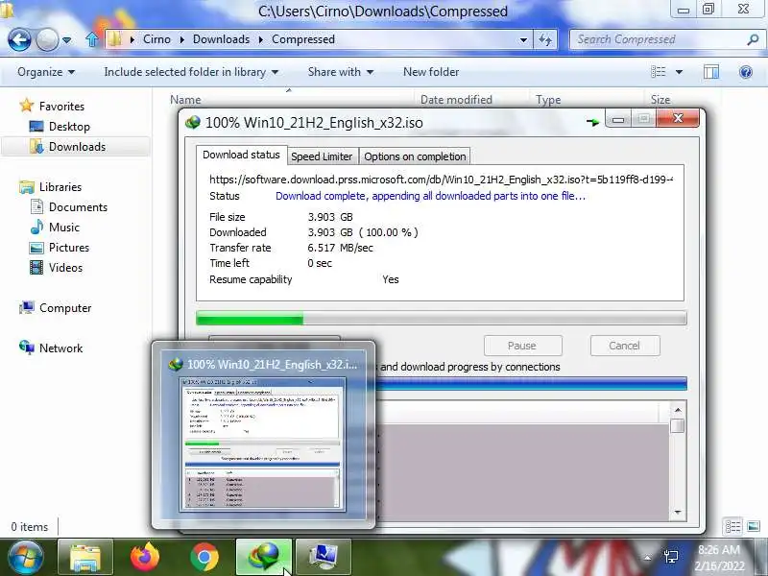Open network icon in system tray
The width and height of the screenshot is (768, 576).
(x=671, y=557)
